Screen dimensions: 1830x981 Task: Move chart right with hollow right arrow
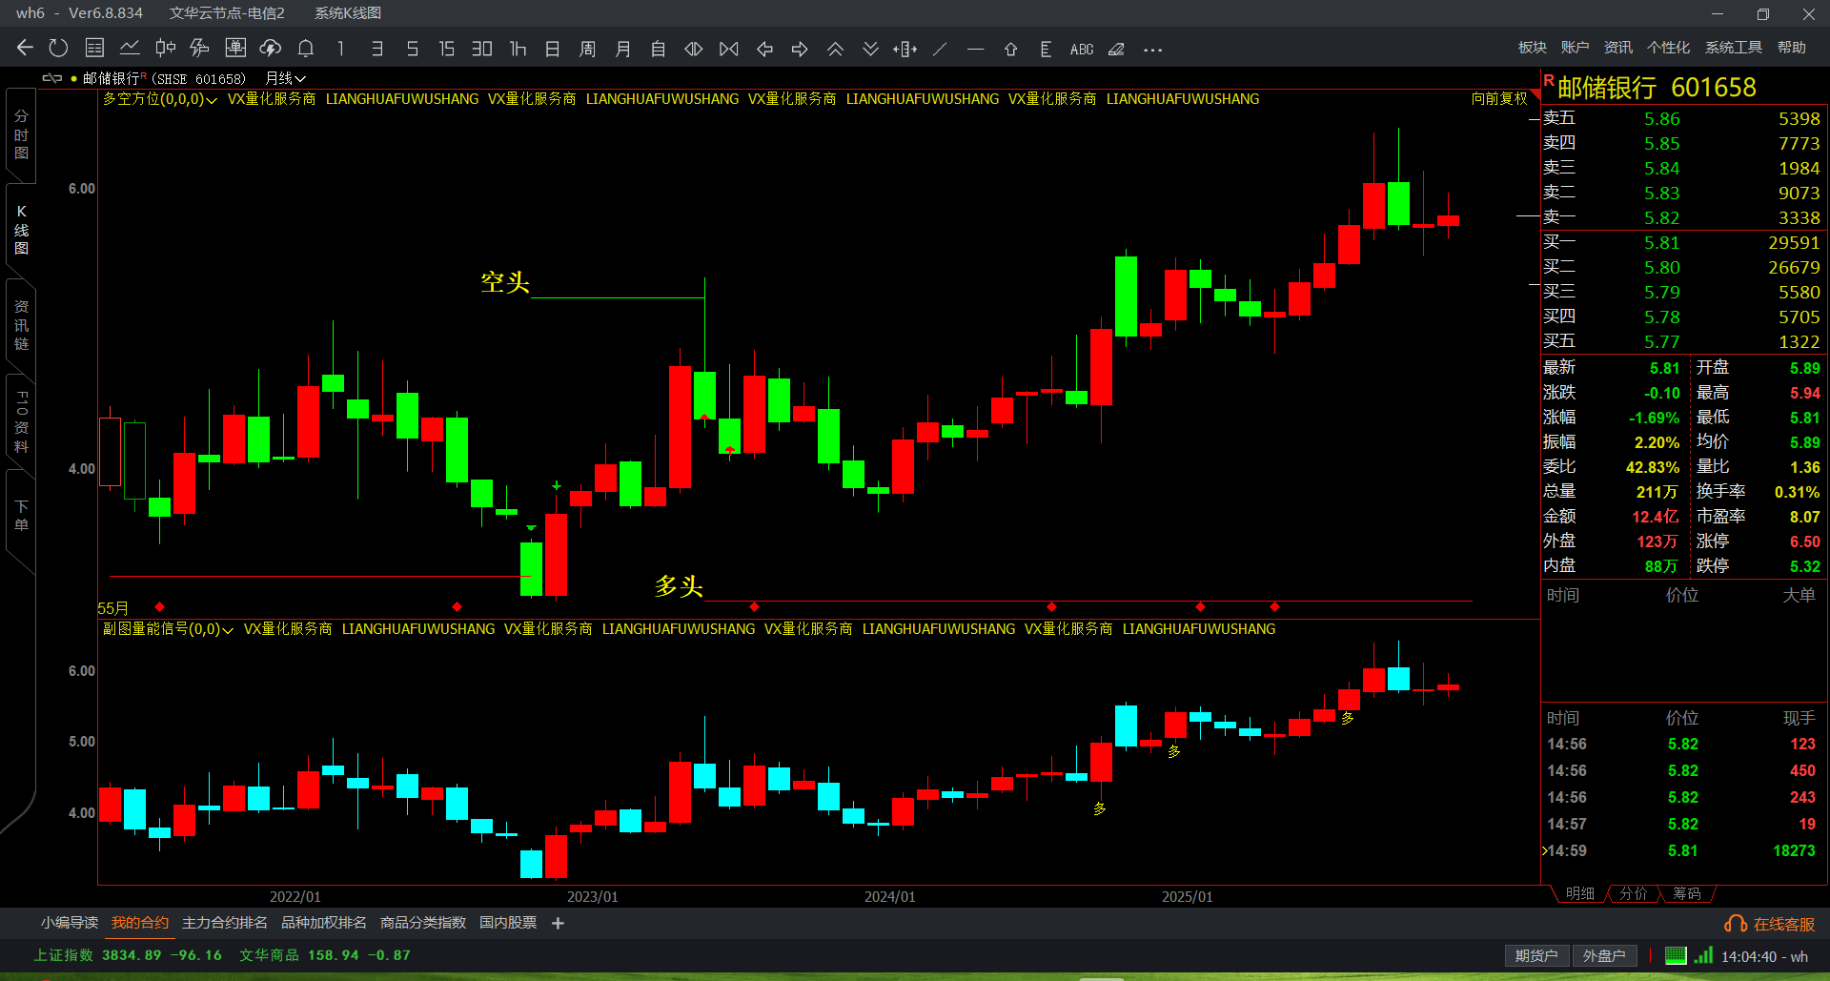tap(800, 49)
